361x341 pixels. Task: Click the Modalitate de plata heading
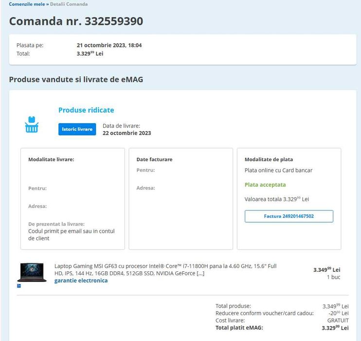coord(269,160)
